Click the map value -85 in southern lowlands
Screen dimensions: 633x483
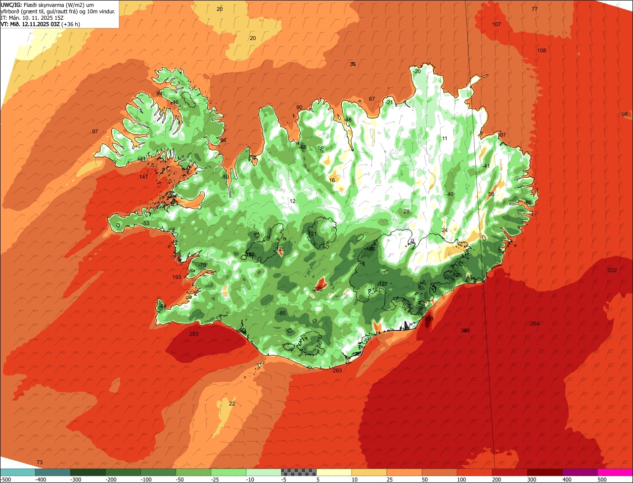tap(282, 314)
